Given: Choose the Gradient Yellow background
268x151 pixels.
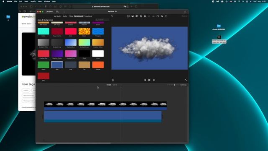Looking at the screenshot, I should (98, 42).
